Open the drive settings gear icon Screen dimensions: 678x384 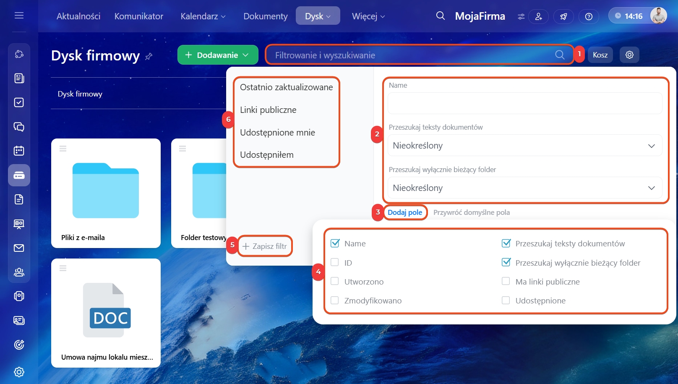coord(629,55)
